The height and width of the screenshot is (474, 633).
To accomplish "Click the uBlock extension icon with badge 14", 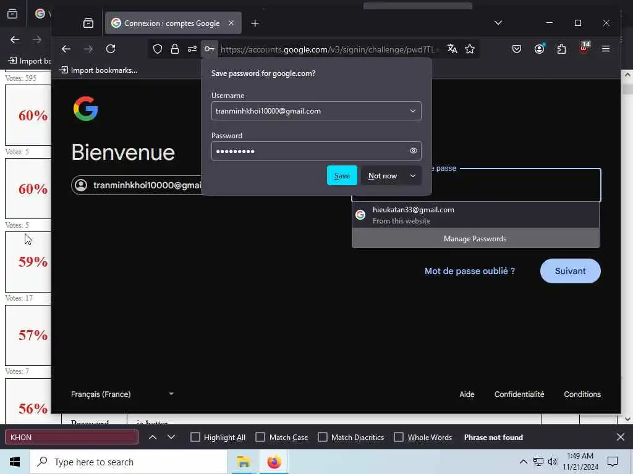I will pyautogui.click(x=584, y=48).
